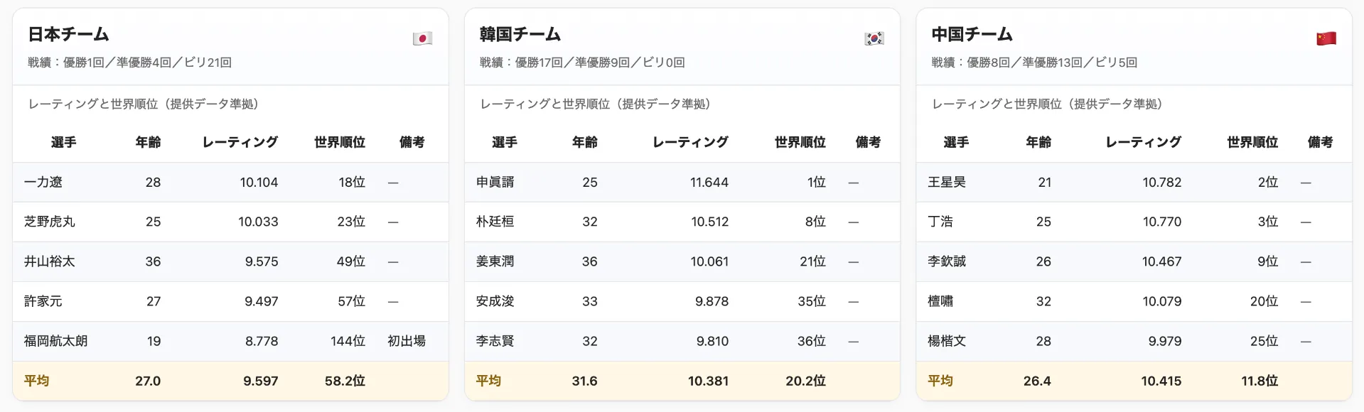Click age 19 of 福岡航太朗
This screenshot has height=412, width=1364.
[x=154, y=342]
